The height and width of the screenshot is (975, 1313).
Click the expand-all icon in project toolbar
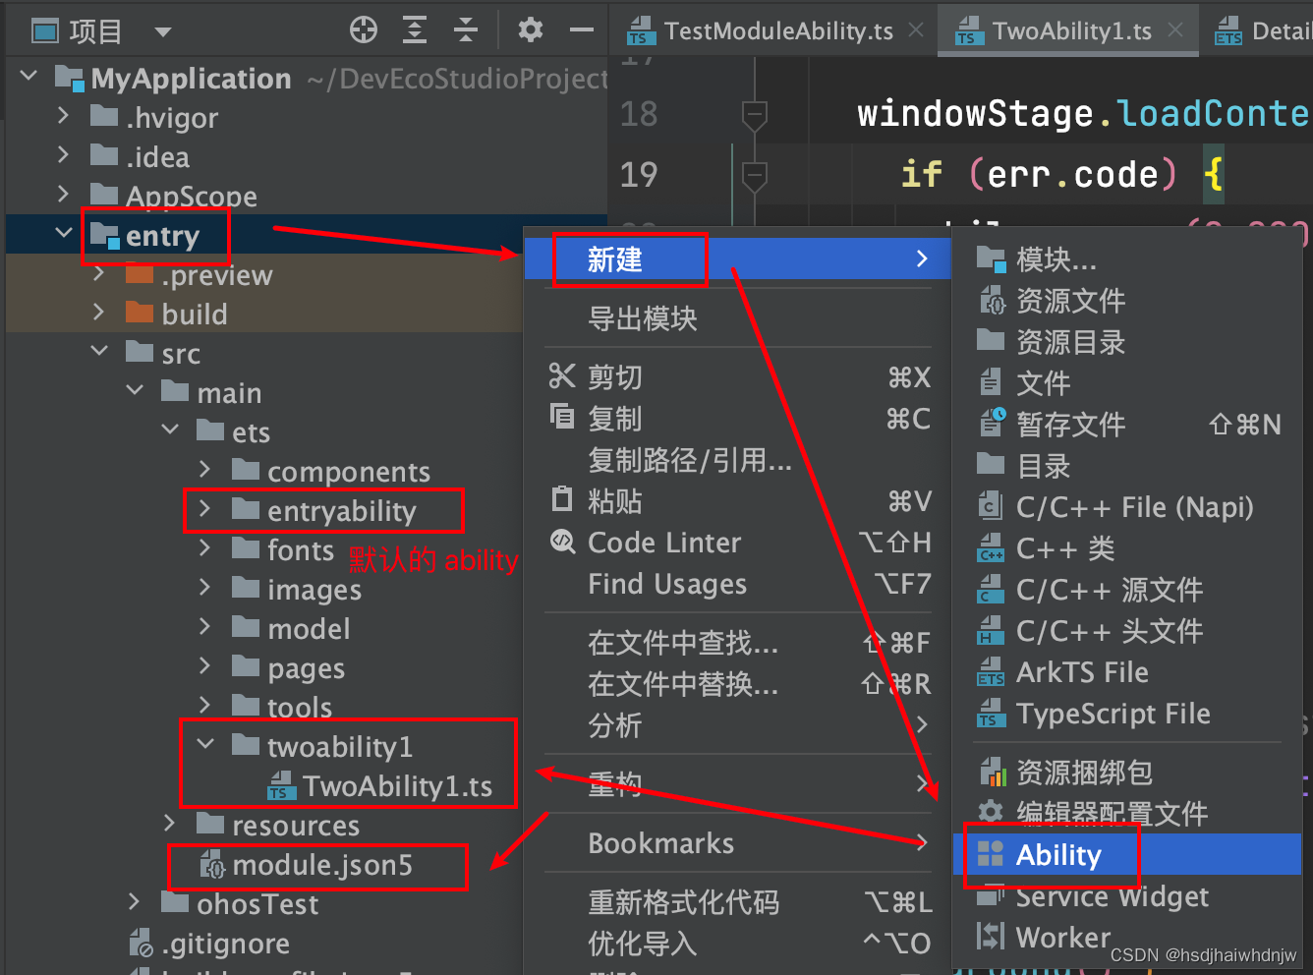[x=414, y=29]
